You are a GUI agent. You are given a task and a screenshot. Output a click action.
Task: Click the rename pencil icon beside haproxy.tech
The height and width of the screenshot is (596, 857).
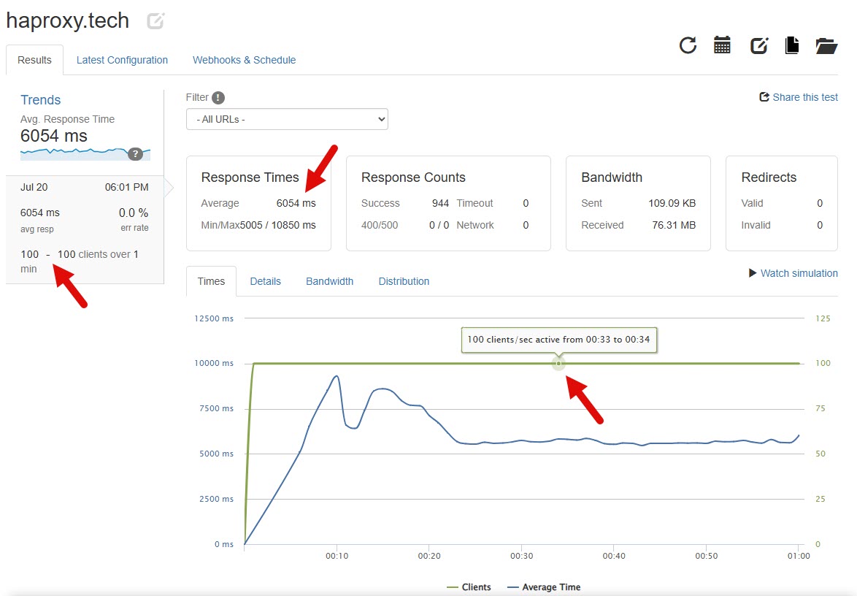click(x=155, y=21)
